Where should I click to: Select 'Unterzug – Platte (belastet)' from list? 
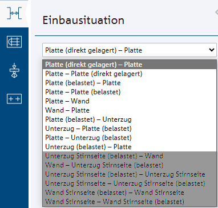pyautogui.click(x=130, y=129)
